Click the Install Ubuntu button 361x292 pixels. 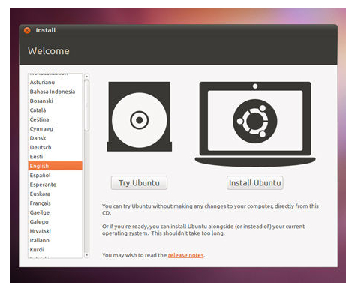pos(255,183)
